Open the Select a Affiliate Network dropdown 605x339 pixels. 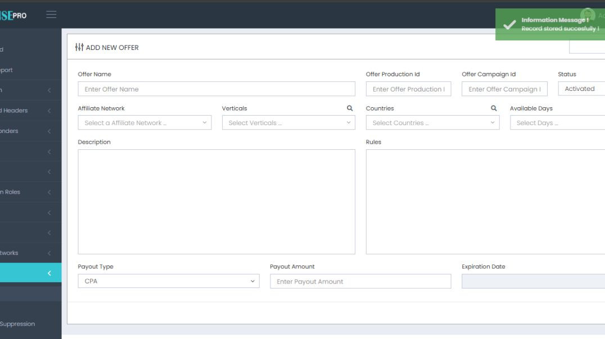pyautogui.click(x=145, y=122)
